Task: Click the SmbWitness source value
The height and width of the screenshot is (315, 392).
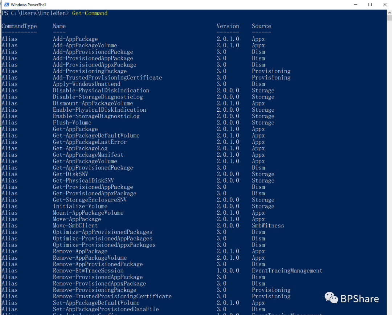Action: click(268, 226)
